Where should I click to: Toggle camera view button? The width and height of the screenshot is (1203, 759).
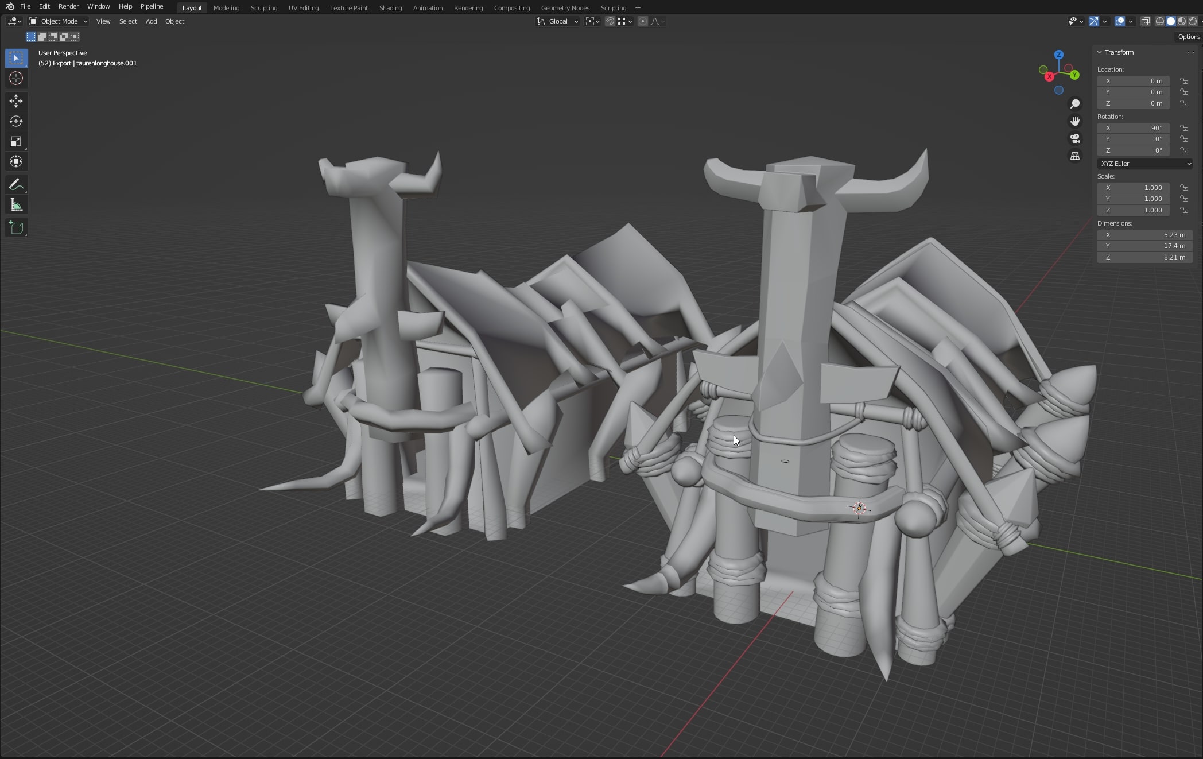(x=1075, y=139)
